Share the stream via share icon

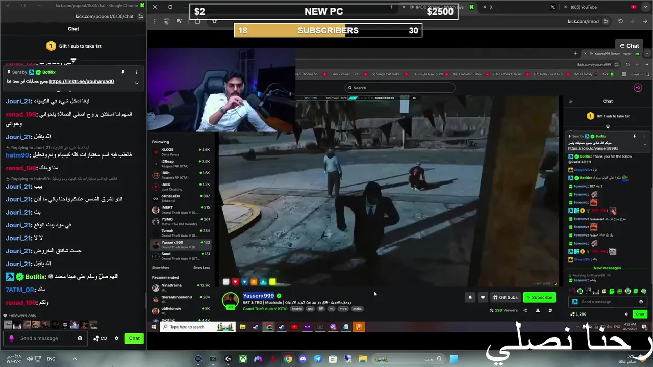coord(525,310)
